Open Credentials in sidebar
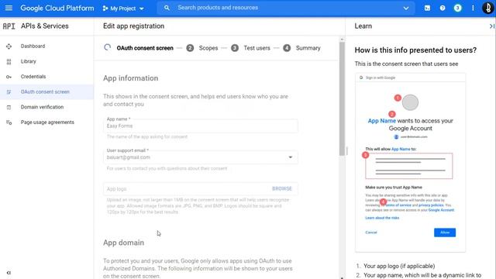 point(46,77)
